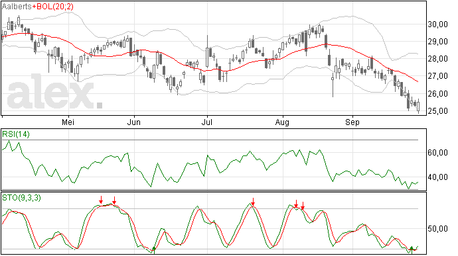
Task: Click the RSI(14) panel label
Action: click(16, 134)
